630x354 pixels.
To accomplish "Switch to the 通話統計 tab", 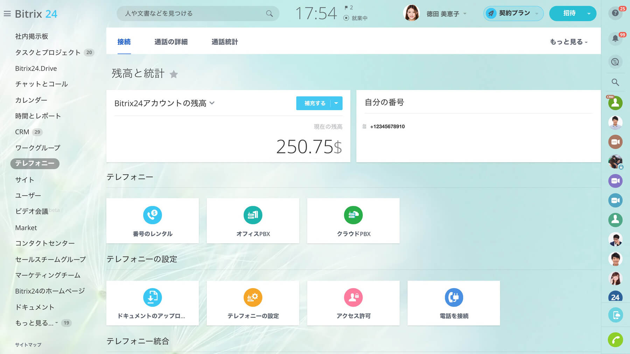I will [225, 42].
